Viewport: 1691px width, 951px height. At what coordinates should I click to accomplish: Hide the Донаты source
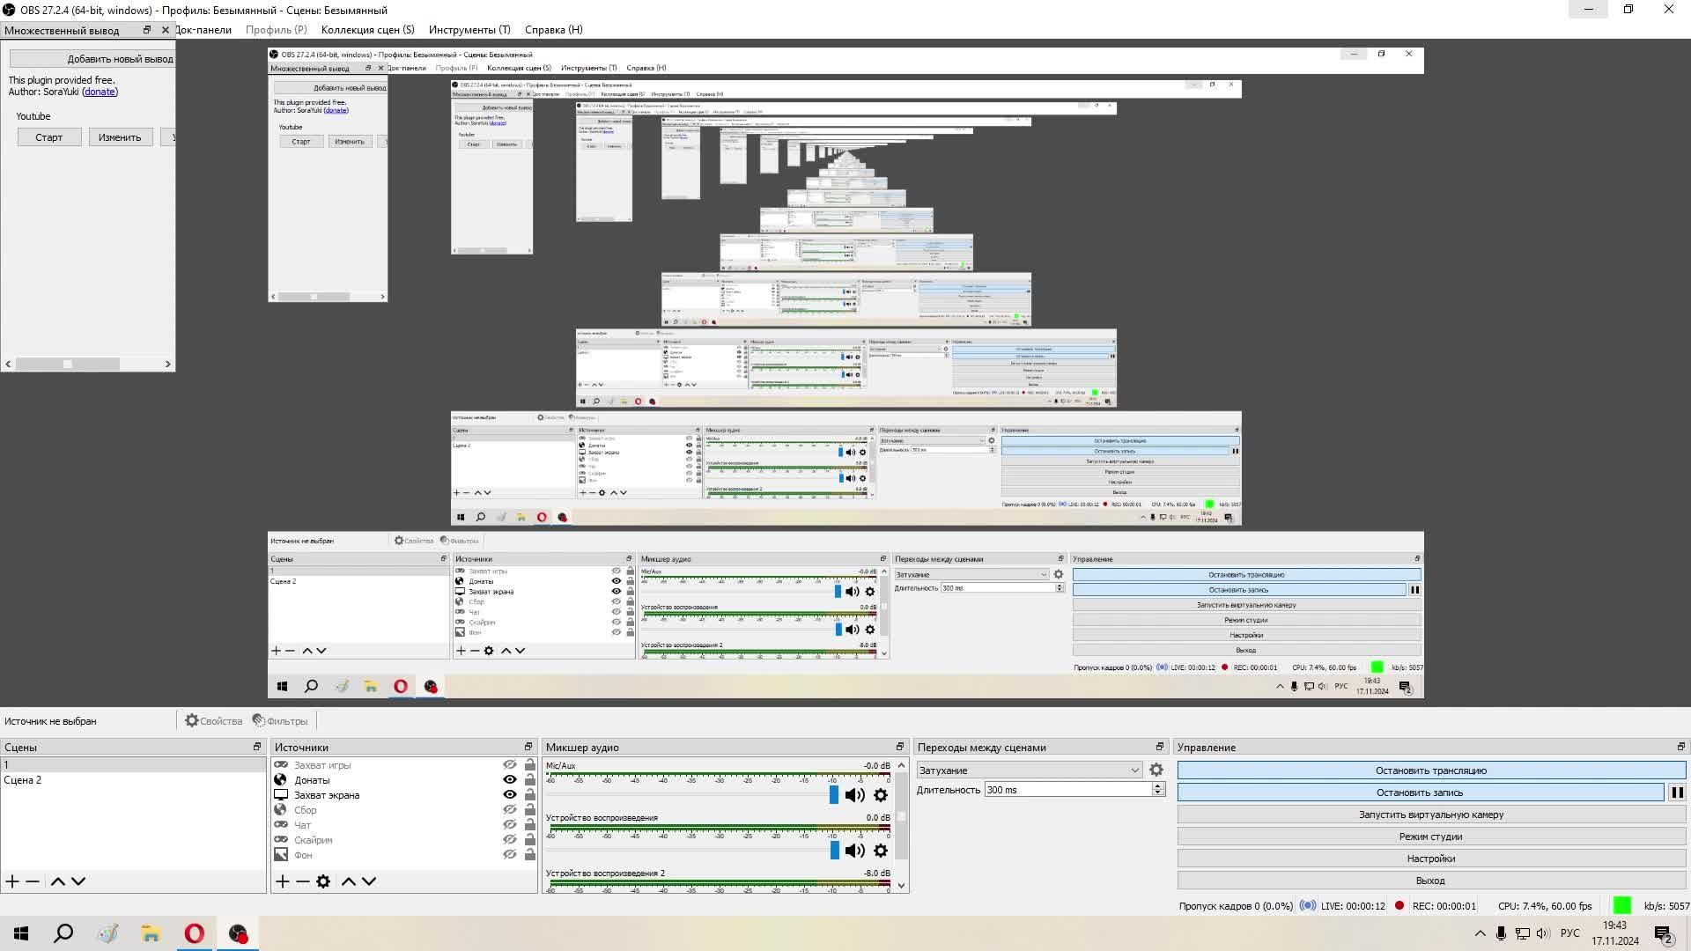509,780
